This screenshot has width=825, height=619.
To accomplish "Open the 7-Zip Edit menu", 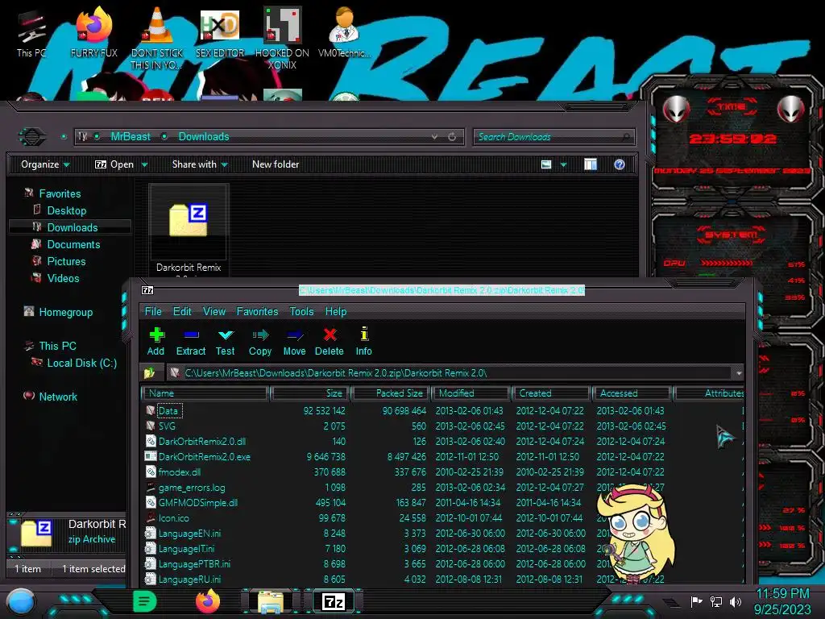I will click(x=182, y=312).
